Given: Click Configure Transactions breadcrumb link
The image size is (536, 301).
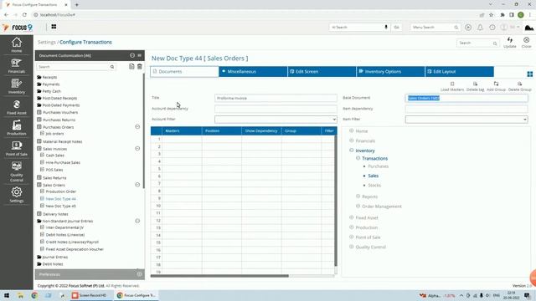Looking at the screenshot, I should [85, 42].
